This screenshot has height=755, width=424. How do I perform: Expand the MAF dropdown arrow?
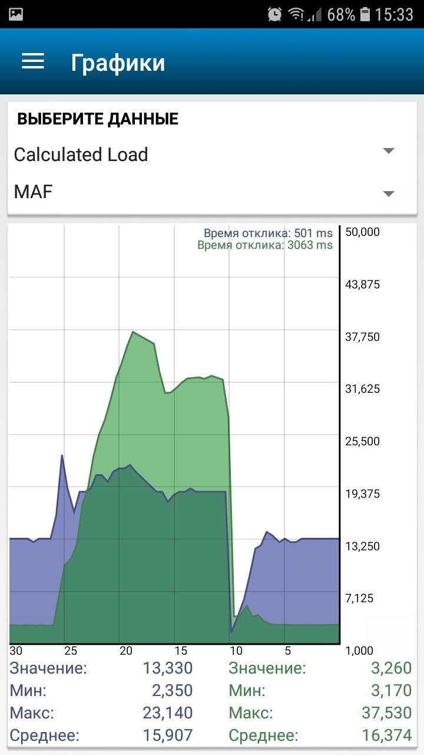[388, 193]
